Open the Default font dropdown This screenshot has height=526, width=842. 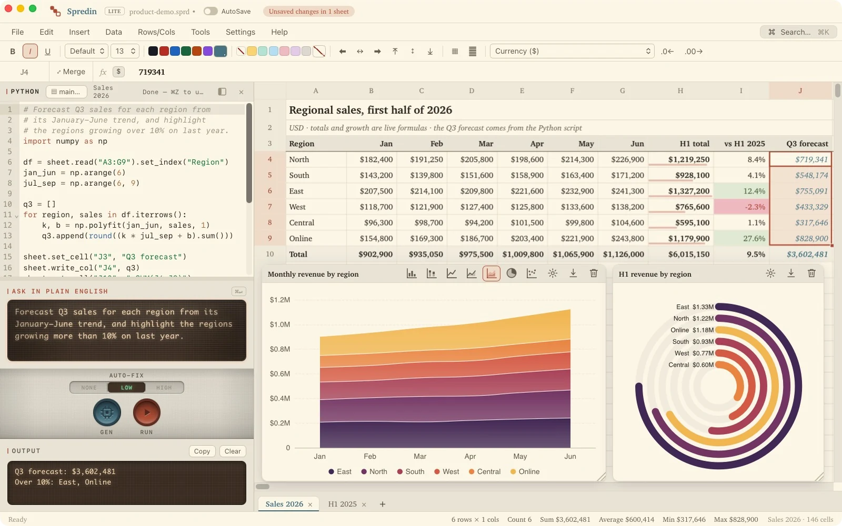(87, 51)
